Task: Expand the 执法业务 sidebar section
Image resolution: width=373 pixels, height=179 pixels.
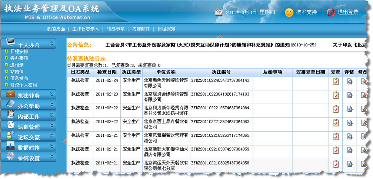Action: 52,95
